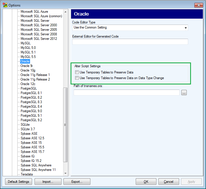Select Microsoft SQL Server 2005
Viewport: 206px width, 189px height.
[x=39, y=30]
